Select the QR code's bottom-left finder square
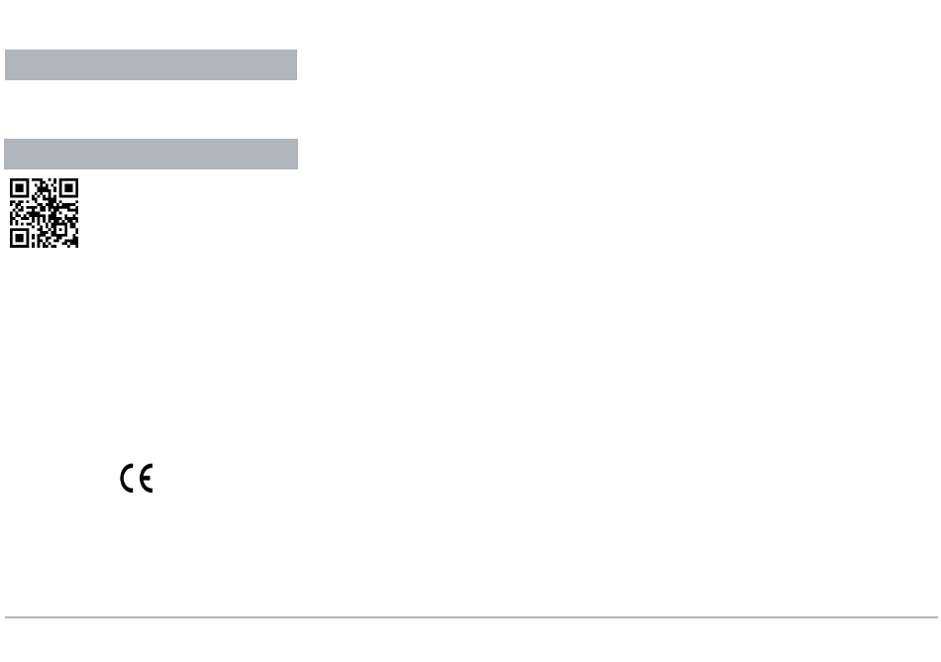The height and width of the screenshot is (662, 941). pos(19,238)
